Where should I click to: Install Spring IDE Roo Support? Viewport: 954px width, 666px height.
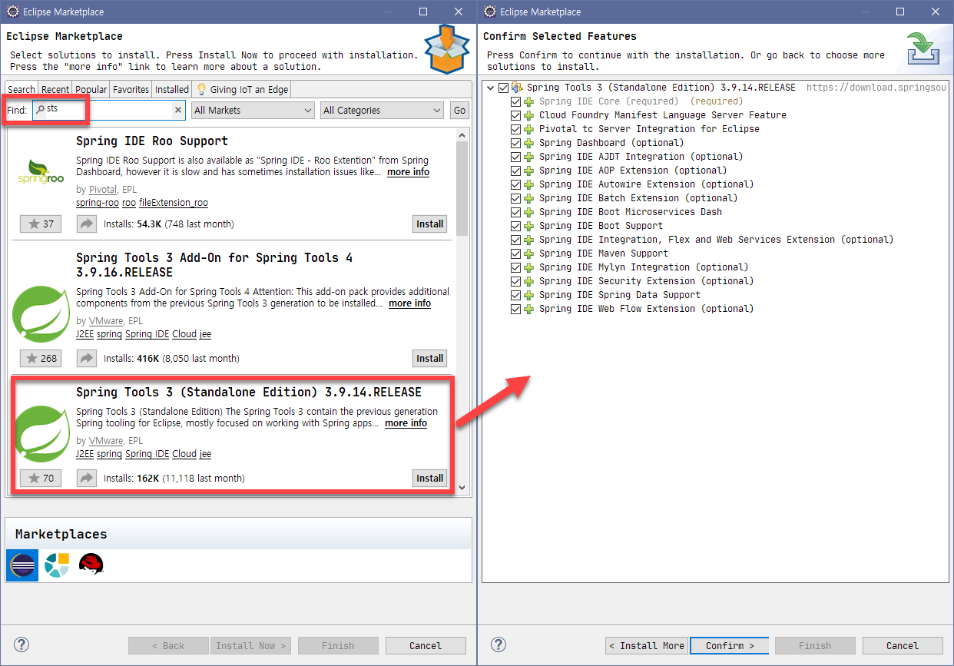pos(429,224)
